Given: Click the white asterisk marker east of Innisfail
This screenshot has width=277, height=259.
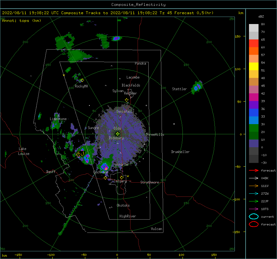Looking at the screenshot, I should (146, 106).
